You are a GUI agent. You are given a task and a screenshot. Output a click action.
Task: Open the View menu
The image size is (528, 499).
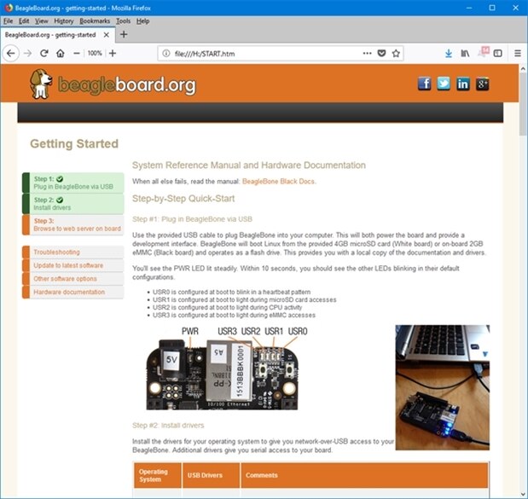42,20
